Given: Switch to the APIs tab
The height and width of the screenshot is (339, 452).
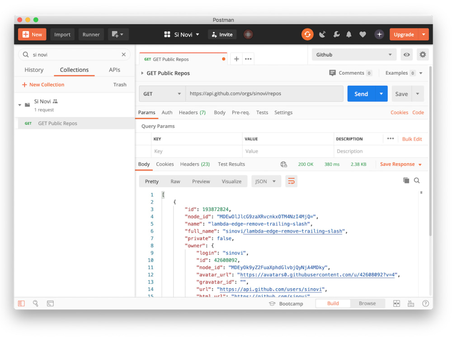Looking at the screenshot, I should tap(114, 70).
